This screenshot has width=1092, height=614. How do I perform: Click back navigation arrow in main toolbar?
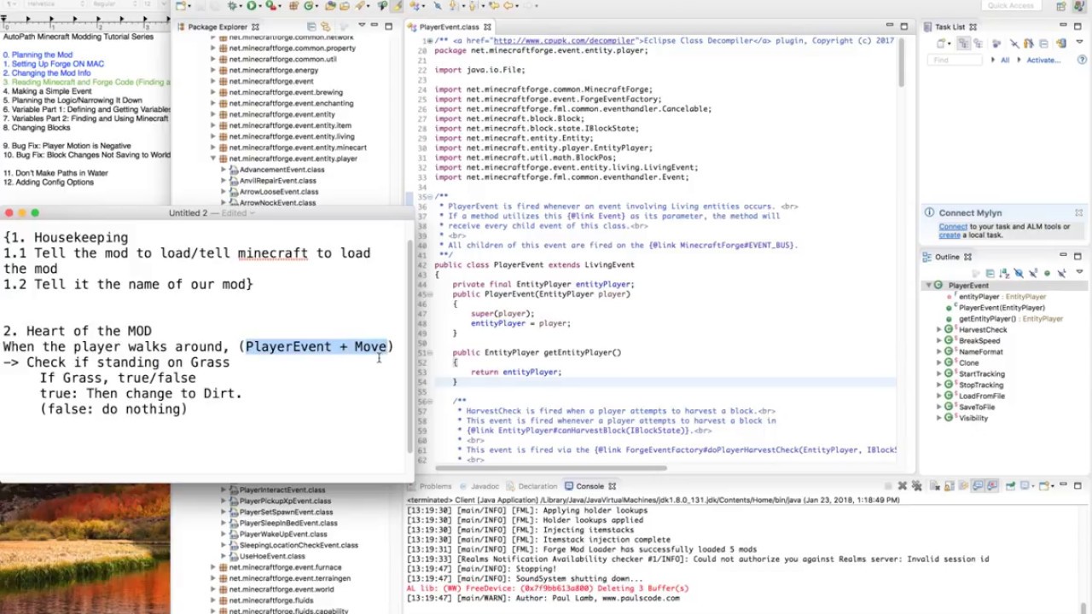pos(508,6)
